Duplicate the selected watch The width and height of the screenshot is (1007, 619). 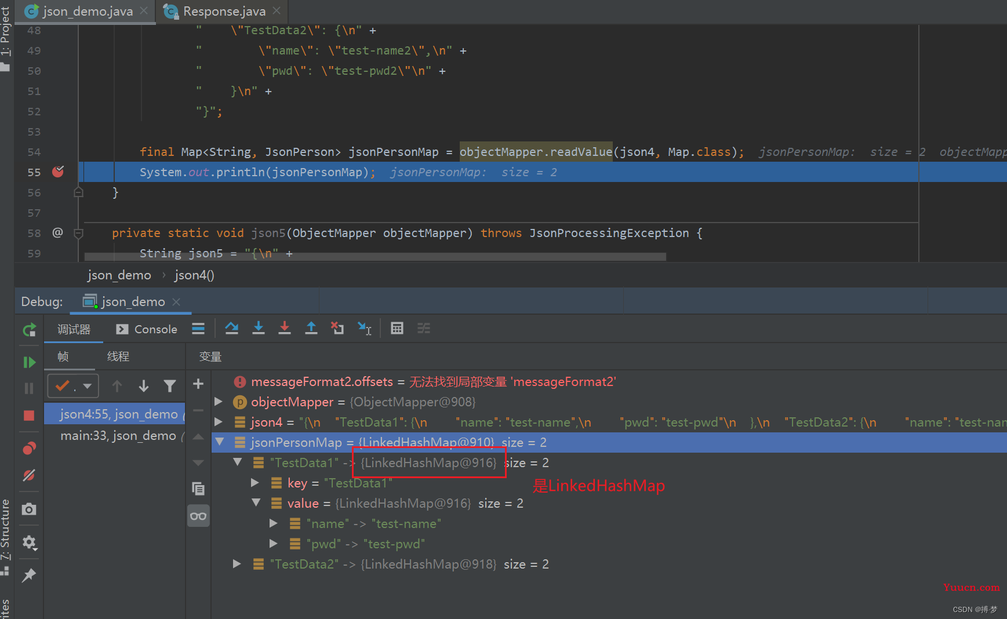pos(198,489)
